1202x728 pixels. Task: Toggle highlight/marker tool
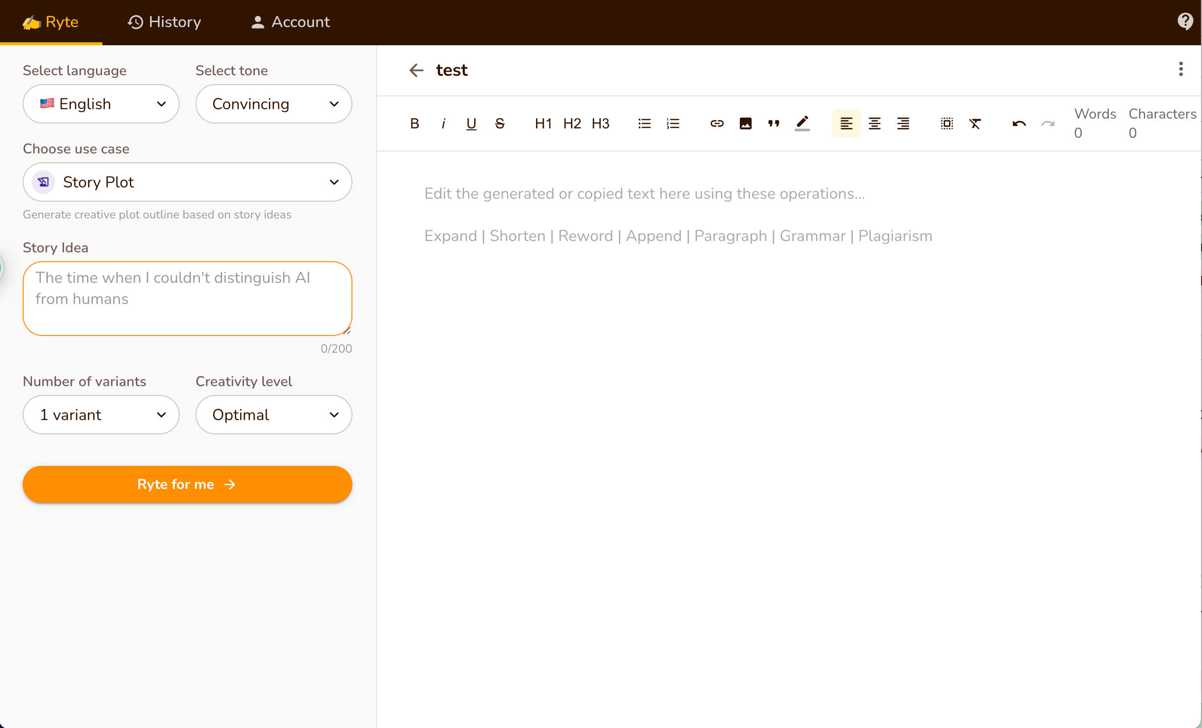click(803, 123)
